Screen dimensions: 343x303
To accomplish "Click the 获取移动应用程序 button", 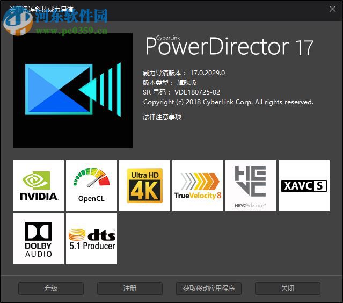I will (209, 288).
